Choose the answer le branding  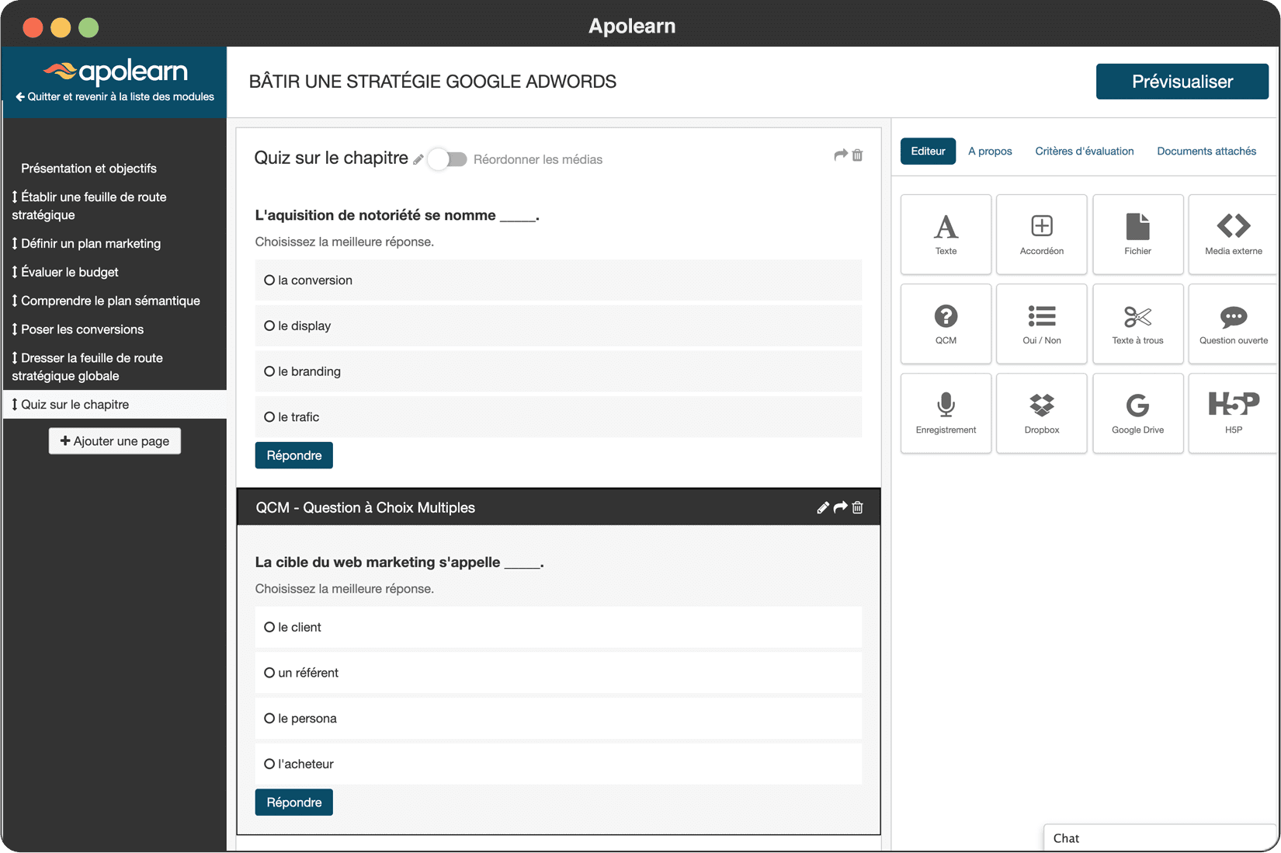tap(558, 371)
